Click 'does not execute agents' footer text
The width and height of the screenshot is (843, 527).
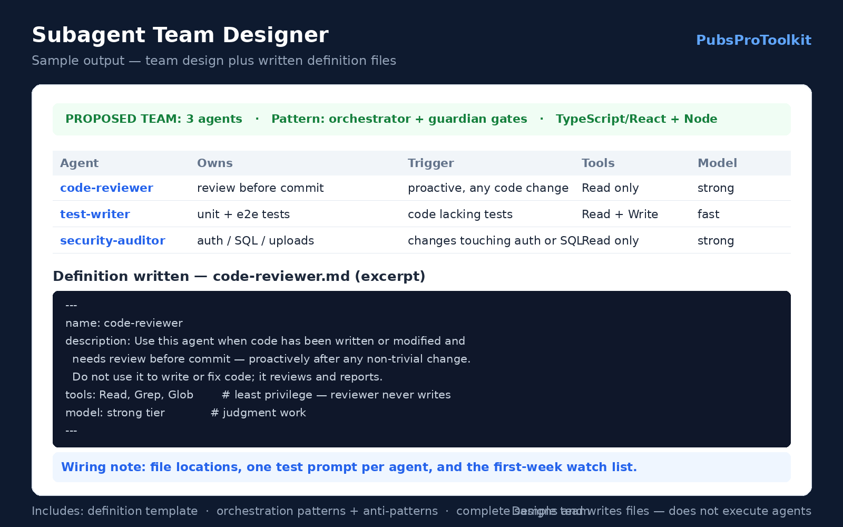point(740,511)
